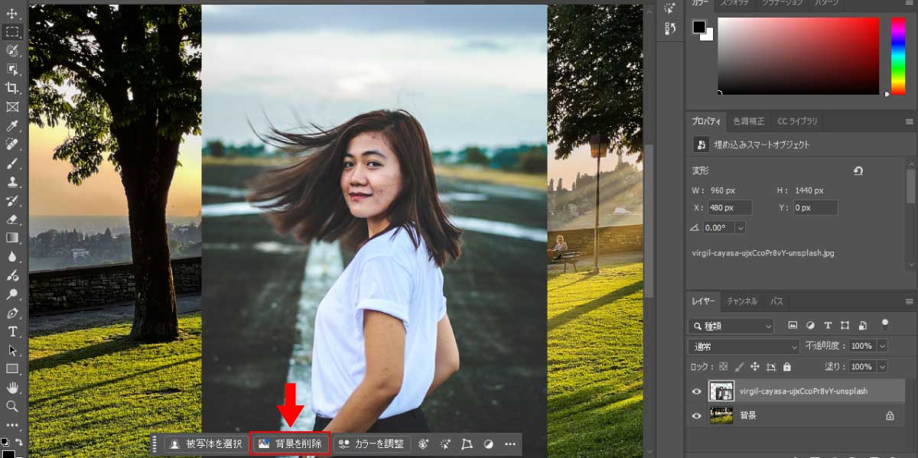Switch to the パス tab

click(776, 301)
